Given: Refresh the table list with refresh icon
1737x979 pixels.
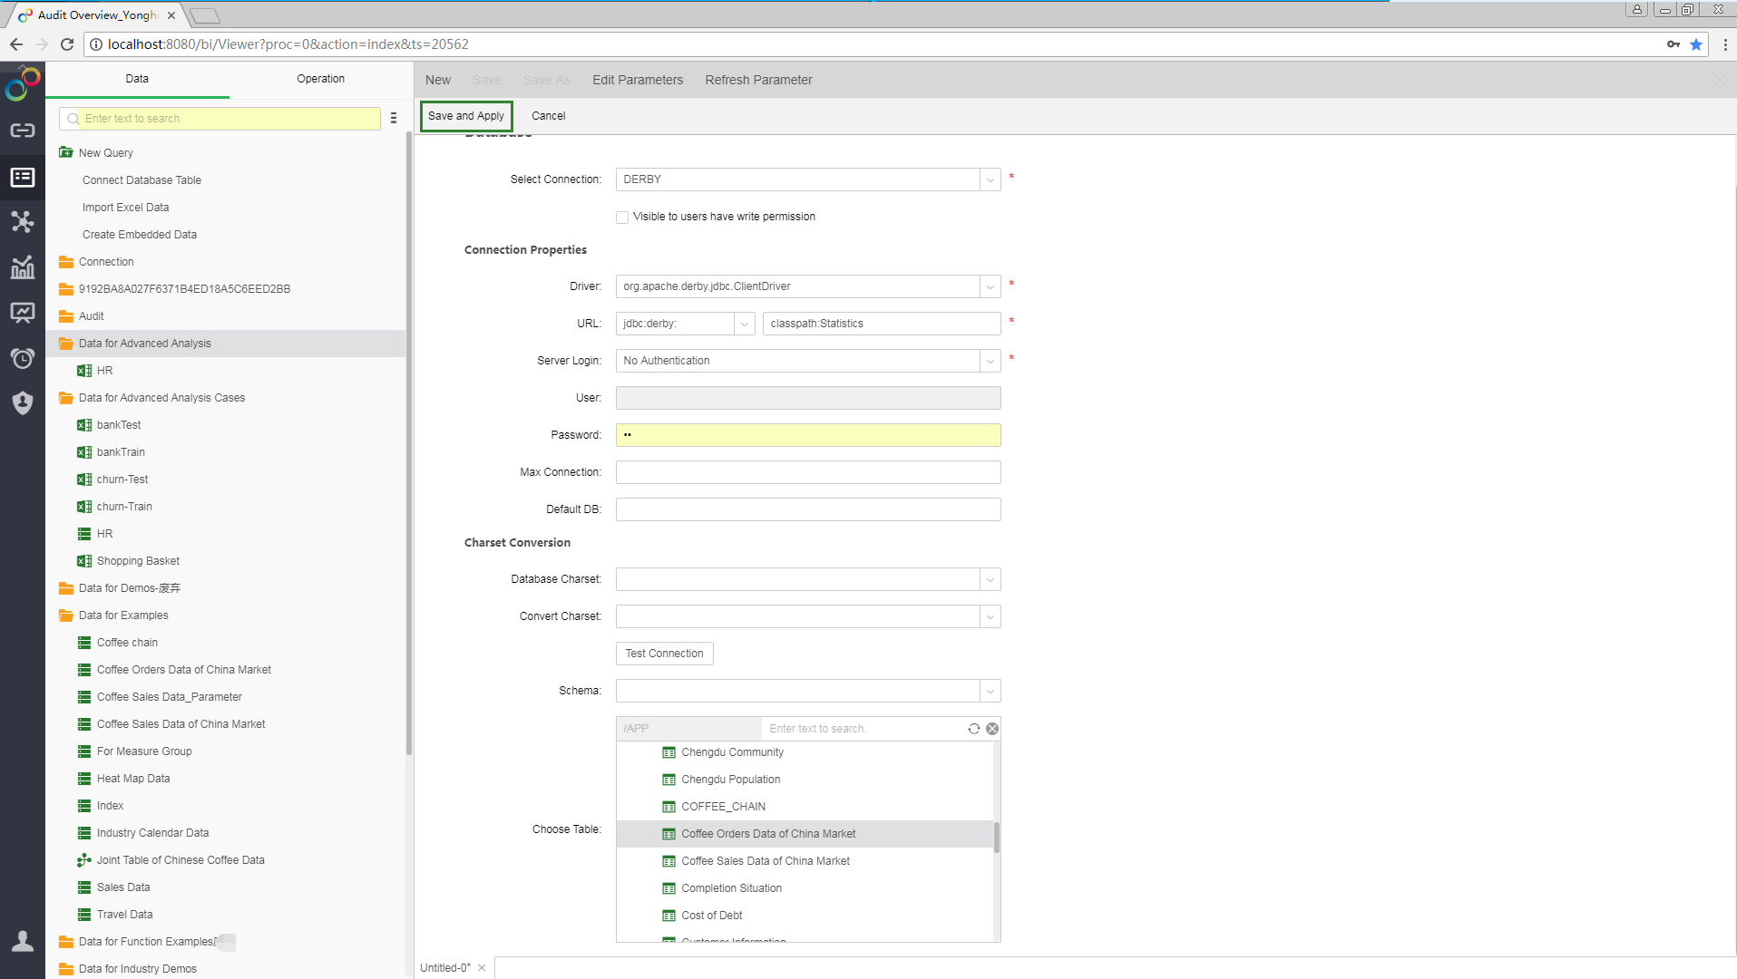Looking at the screenshot, I should pos(973,729).
